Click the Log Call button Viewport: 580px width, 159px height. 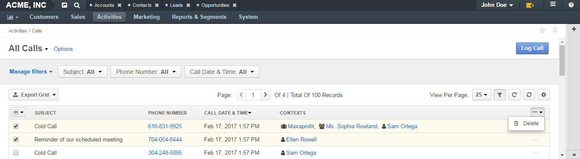(532, 48)
